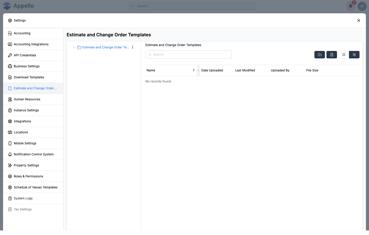Click the Name column resize handle
369x235 pixels.
click(x=198, y=70)
